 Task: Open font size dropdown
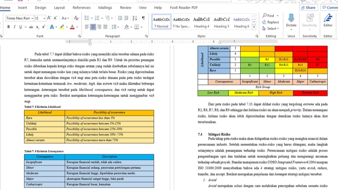[x=44, y=18]
